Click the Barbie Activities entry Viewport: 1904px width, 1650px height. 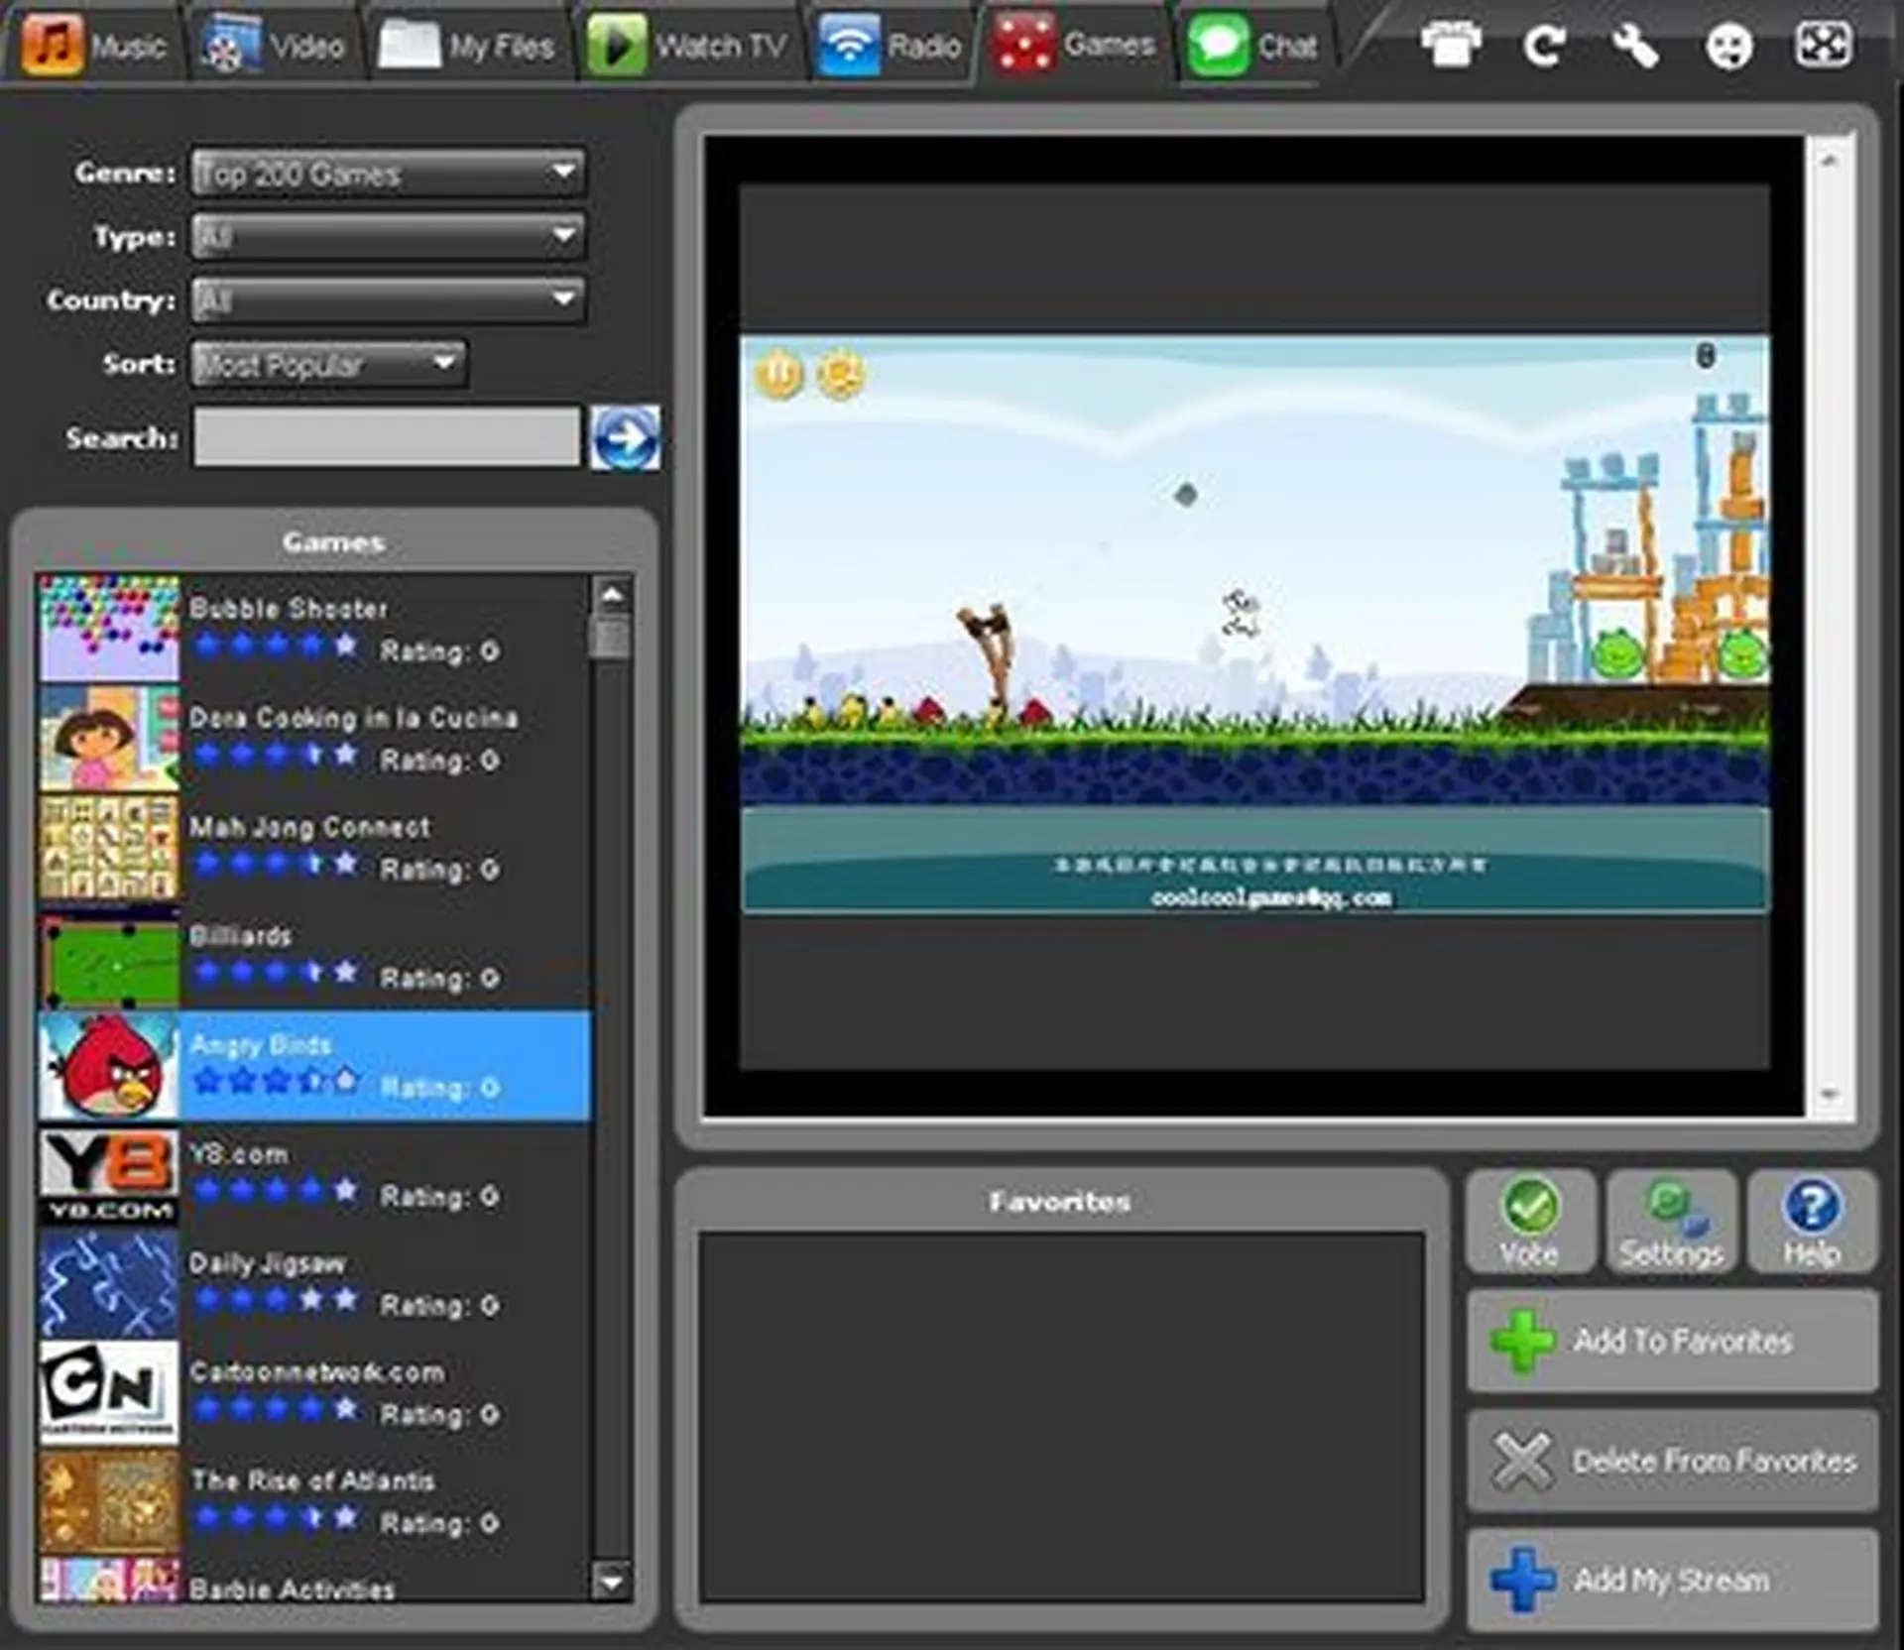pyautogui.click(x=314, y=1582)
